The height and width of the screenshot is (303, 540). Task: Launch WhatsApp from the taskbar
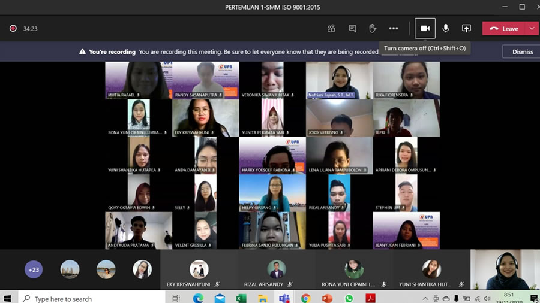pyautogui.click(x=349, y=298)
